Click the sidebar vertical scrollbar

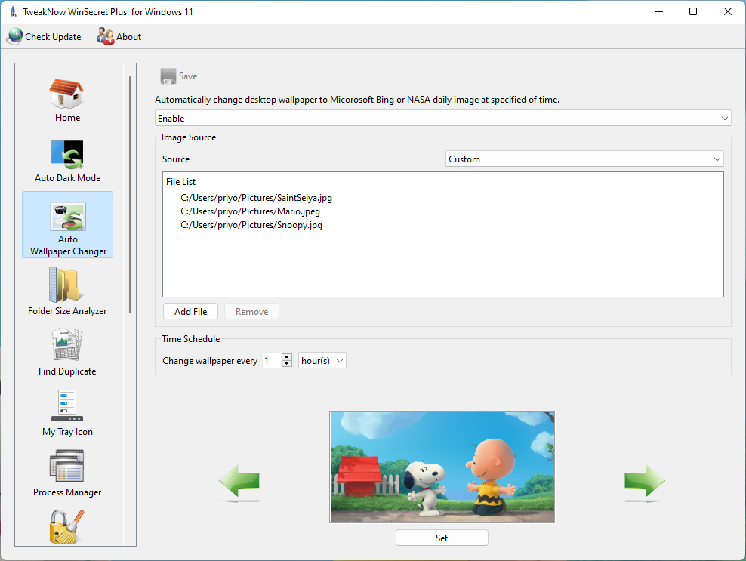click(x=129, y=195)
